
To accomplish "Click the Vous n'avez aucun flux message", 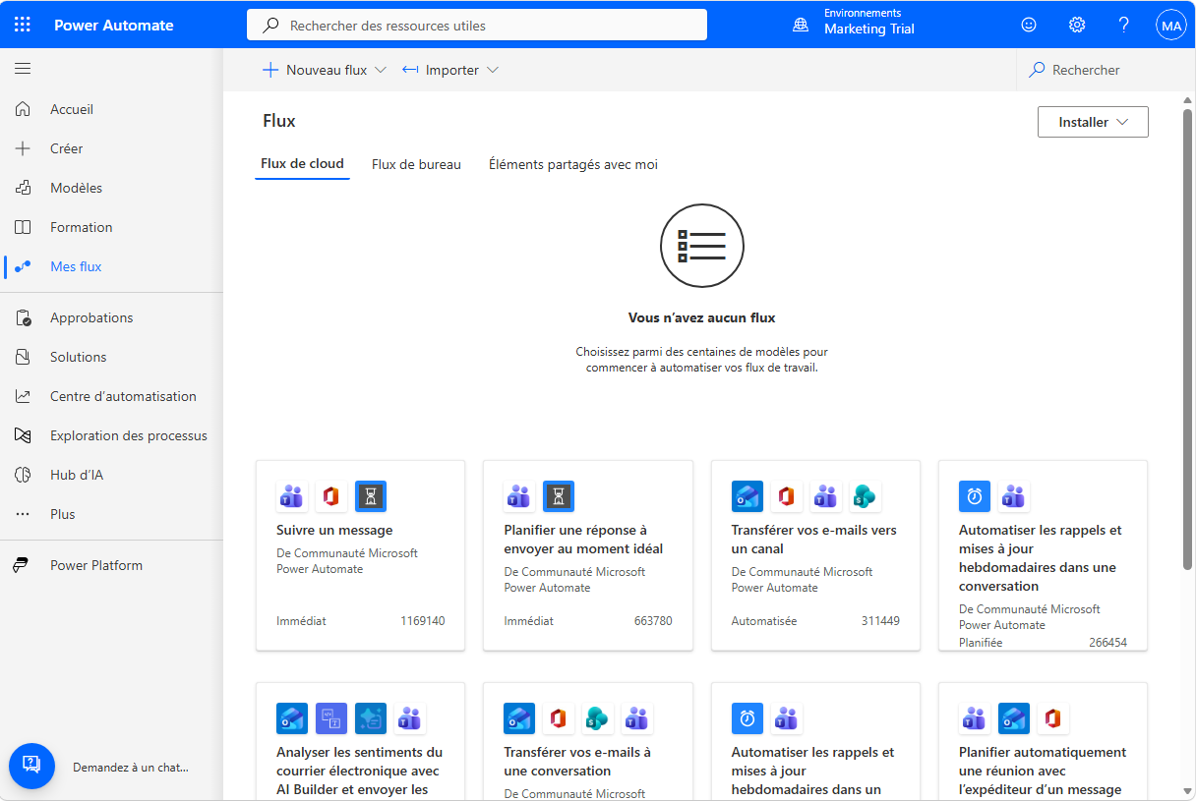I will pyautogui.click(x=702, y=317).
